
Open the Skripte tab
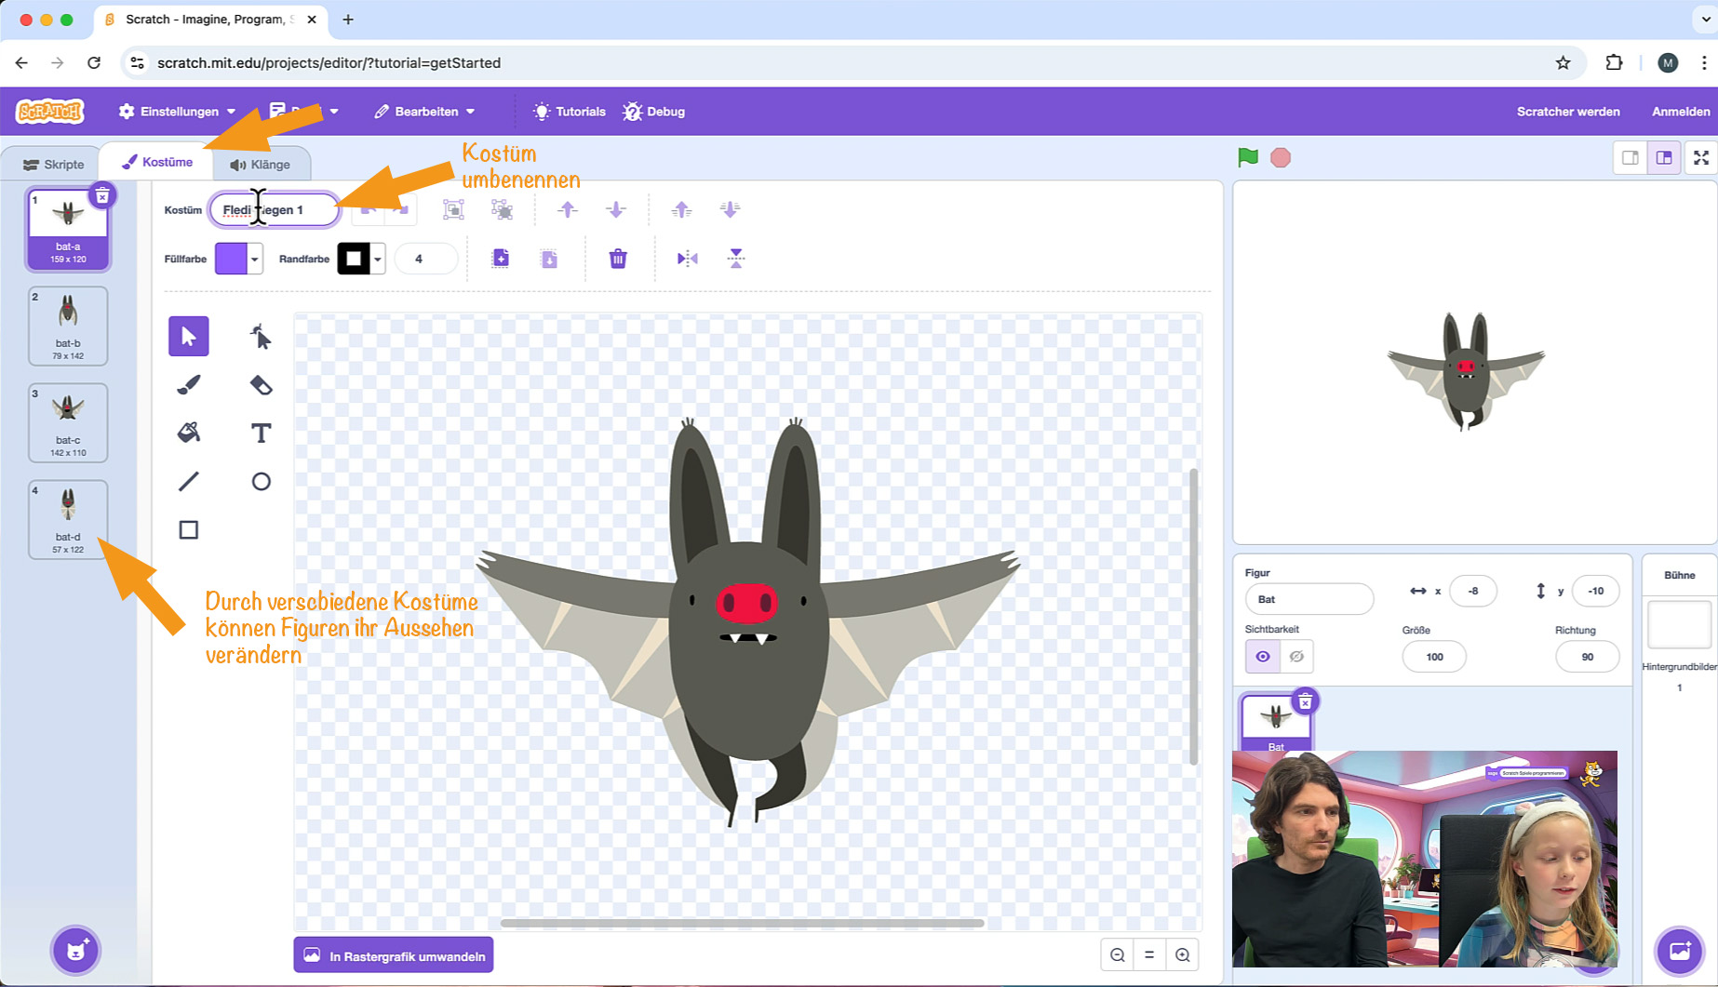tap(54, 165)
